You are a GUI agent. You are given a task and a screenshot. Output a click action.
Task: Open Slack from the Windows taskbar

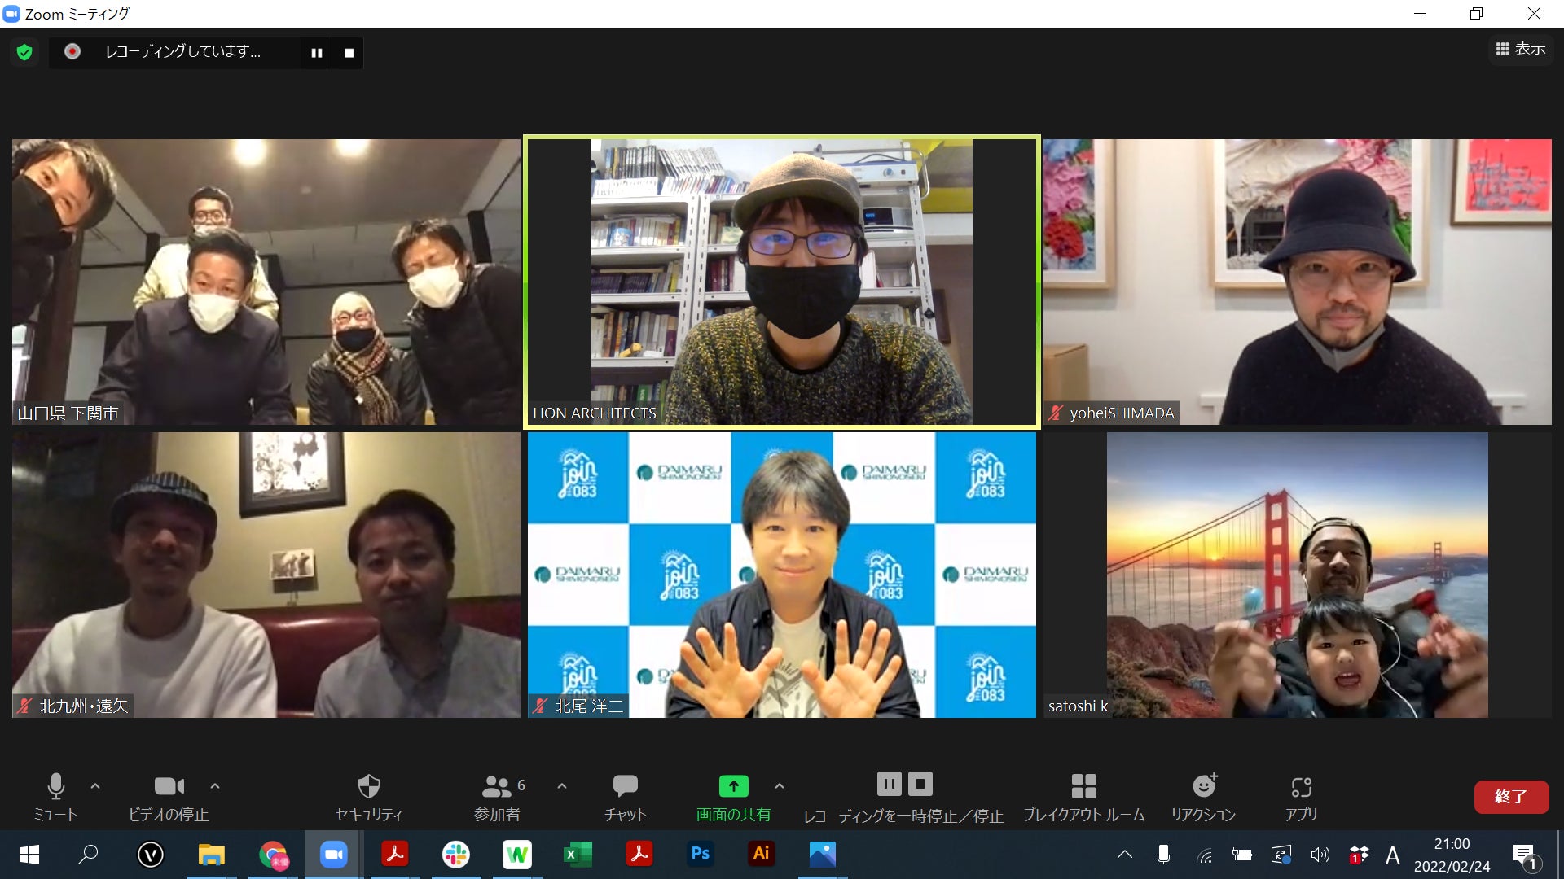(455, 855)
